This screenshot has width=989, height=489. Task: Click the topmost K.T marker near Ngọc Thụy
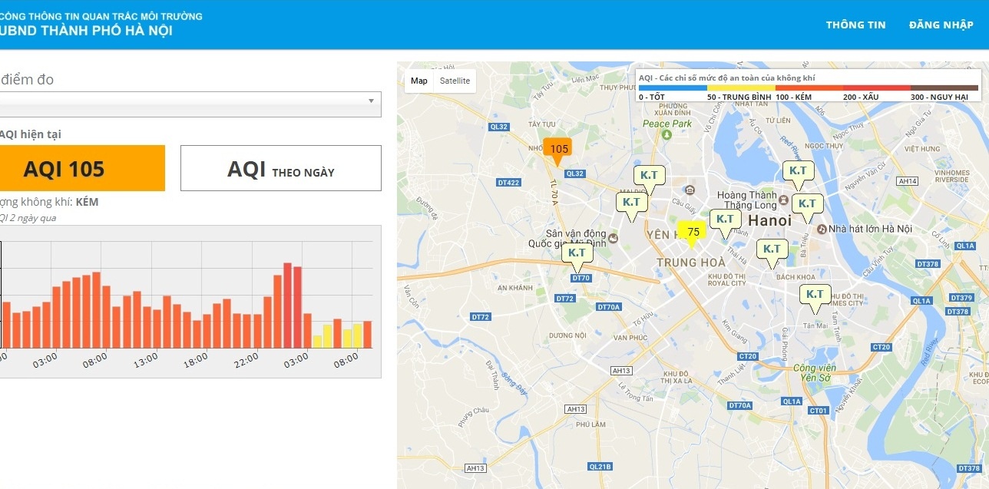click(x=799, y=170)
